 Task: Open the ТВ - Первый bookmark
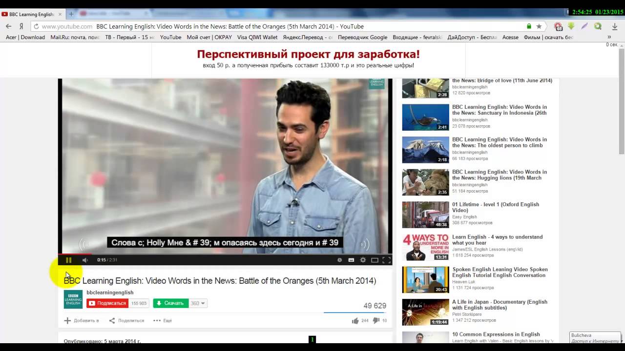point(130,37)
